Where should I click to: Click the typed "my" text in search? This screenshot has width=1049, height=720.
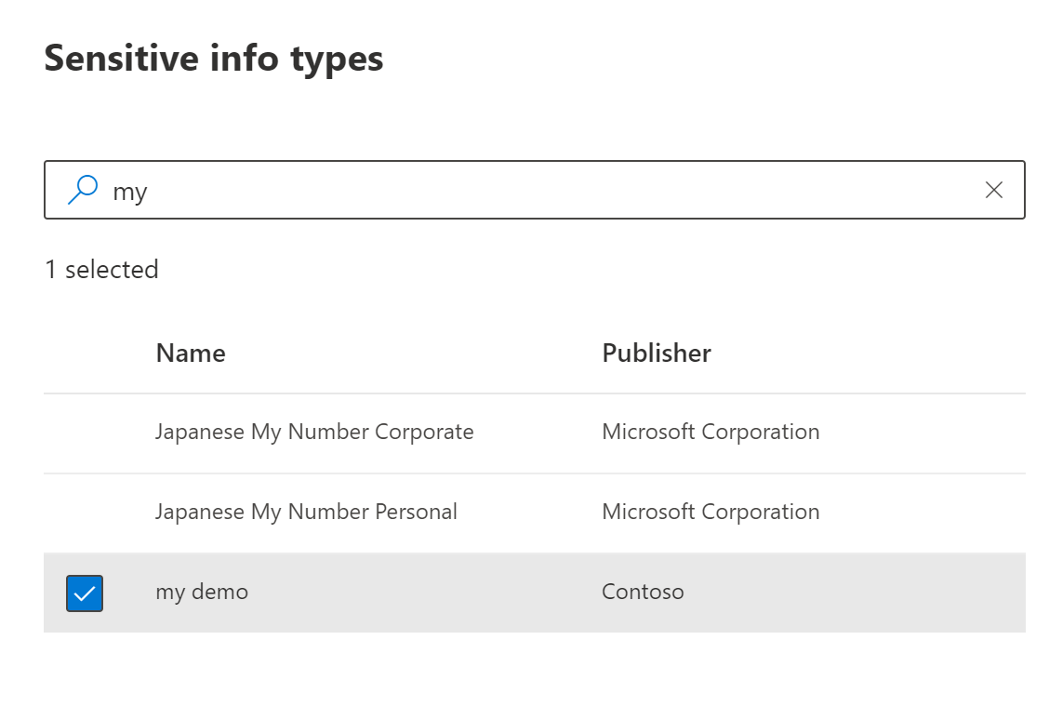pos(130,191)
